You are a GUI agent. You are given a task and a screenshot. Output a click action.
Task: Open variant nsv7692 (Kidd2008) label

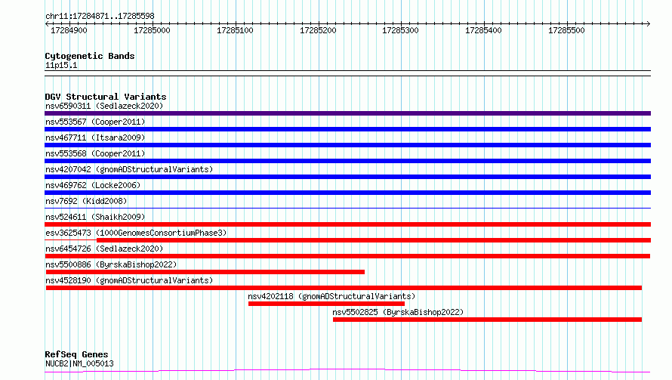coord(86,201)
